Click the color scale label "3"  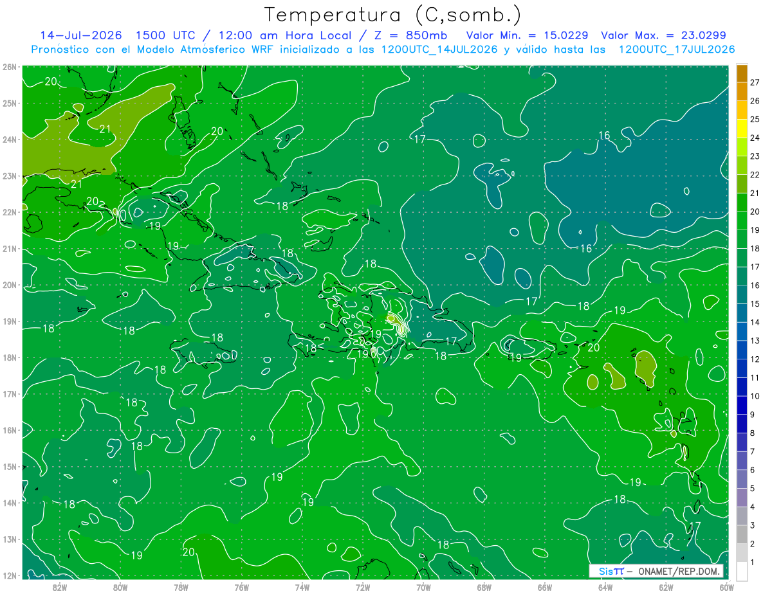[753, 526]
